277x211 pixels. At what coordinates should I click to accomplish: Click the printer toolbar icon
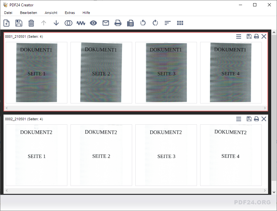pos(118,23)
